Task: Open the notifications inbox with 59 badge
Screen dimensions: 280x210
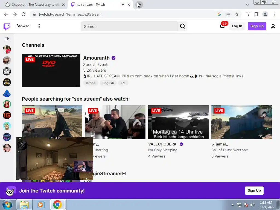Action: pos(222,26)
